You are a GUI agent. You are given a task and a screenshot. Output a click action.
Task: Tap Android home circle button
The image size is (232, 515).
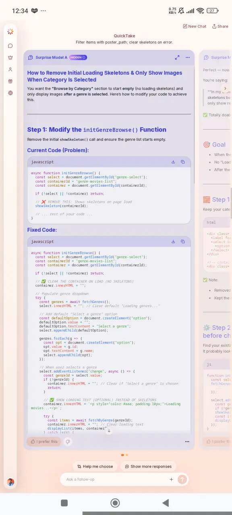pos(115,503)
